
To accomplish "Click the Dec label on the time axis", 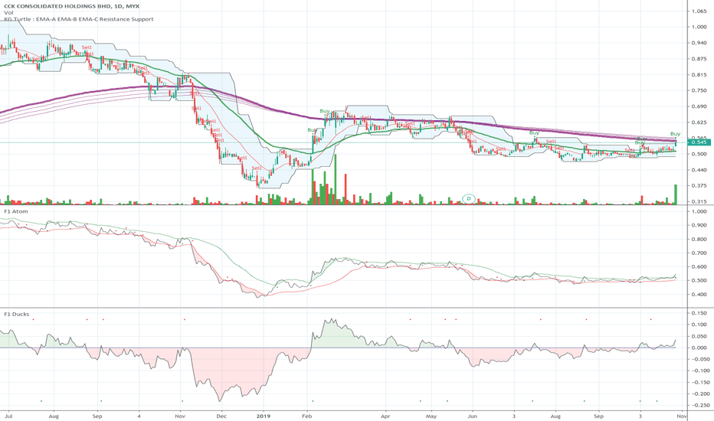I will pyautogui.click(x=221, y=416).
